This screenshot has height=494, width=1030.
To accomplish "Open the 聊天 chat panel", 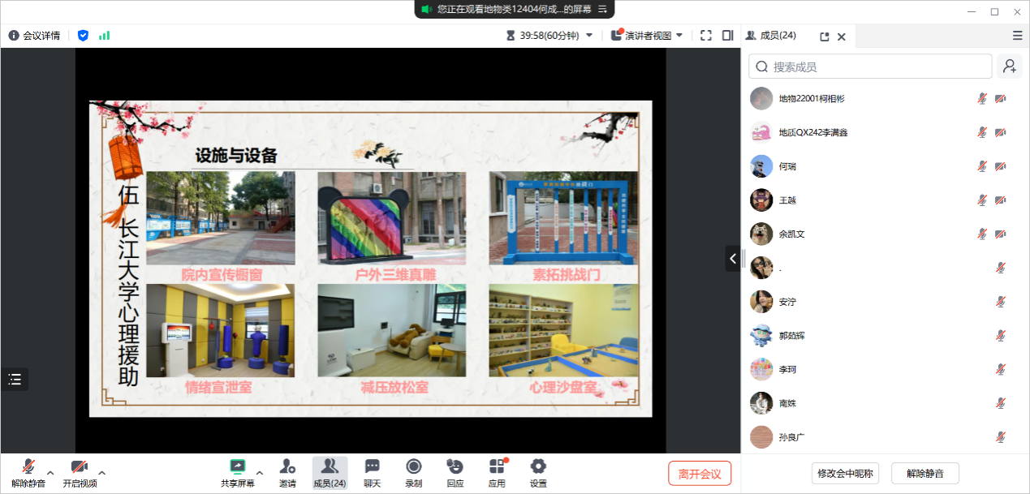I will click(x=372, y=466).
